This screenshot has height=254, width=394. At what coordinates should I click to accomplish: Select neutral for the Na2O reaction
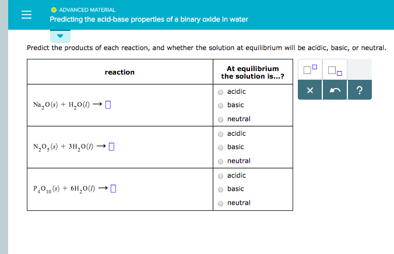pos(221,119)
